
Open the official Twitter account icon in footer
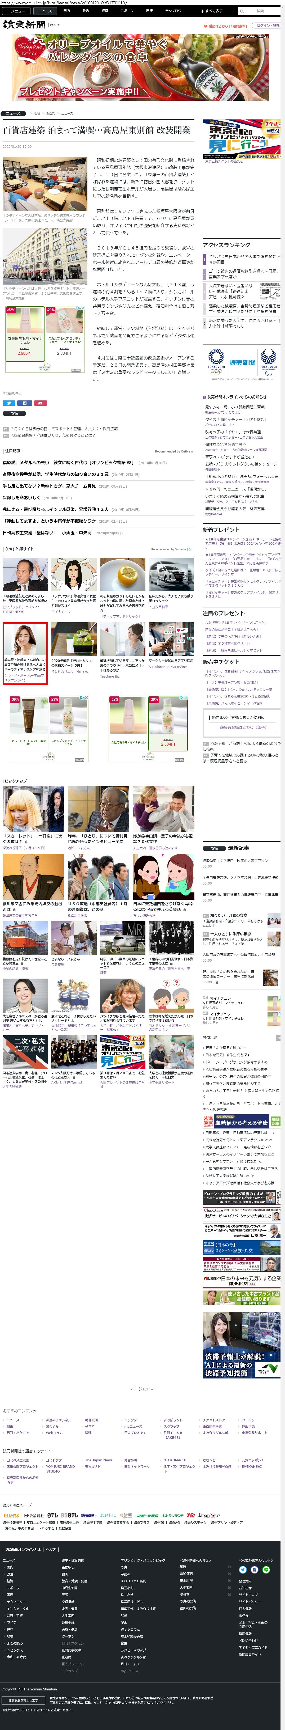(243, 1570)
